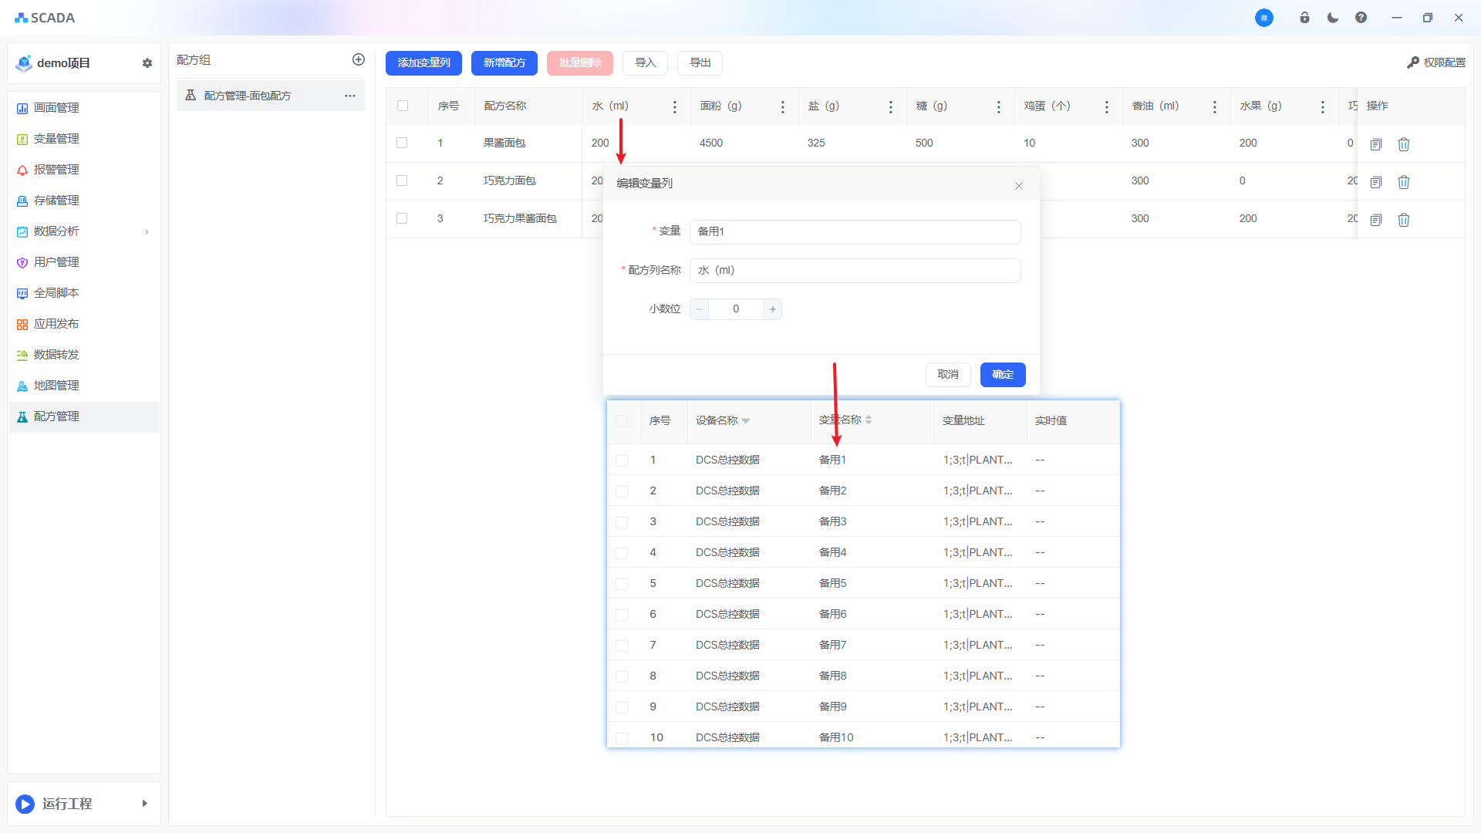The width and height of the screenshot is (1481, 833).
Task: Click the 确定 button in the dialog
Action: 1002,375
